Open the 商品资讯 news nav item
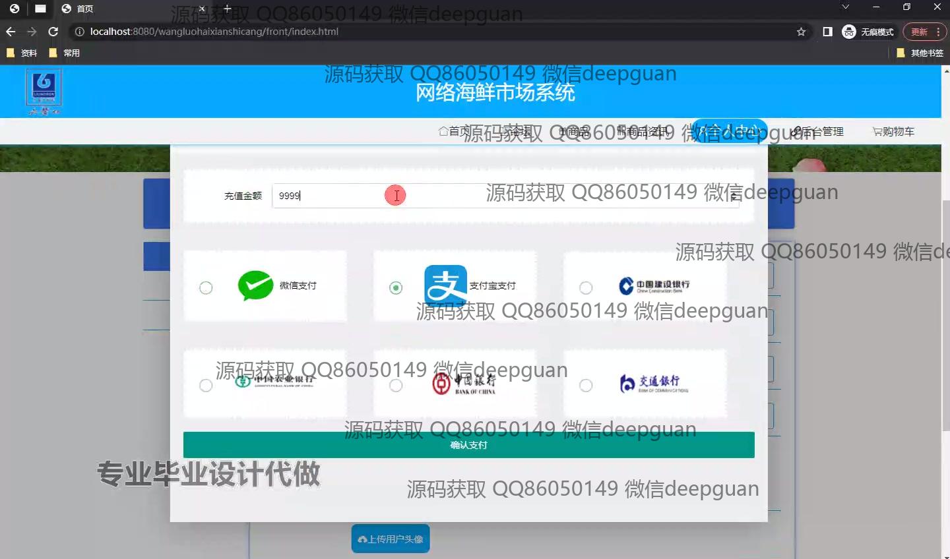The image size is (950, 559). (x=643, y=132)
